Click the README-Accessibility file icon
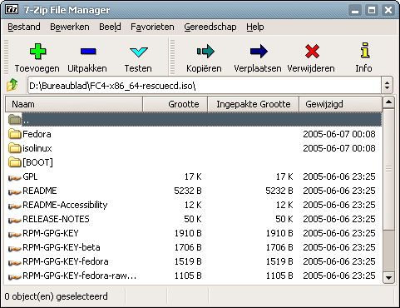This screenshot has width=400, height=308. point(15,206)
